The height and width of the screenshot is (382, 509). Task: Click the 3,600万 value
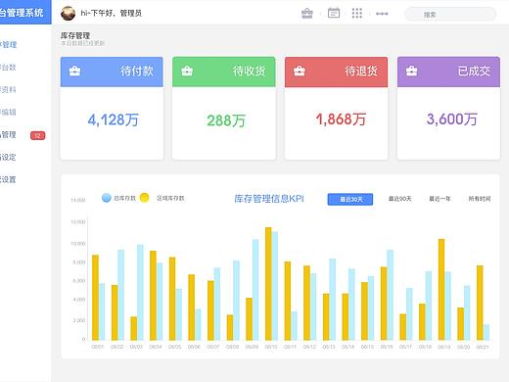coord(452,119)
